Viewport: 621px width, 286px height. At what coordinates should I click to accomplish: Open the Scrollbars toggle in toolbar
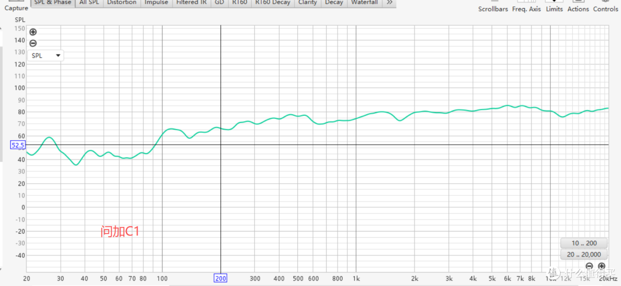coord(493,6)
